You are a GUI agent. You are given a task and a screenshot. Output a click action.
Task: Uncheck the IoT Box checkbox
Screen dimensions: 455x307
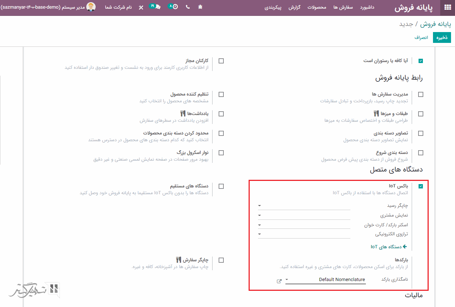click(421, 186)
